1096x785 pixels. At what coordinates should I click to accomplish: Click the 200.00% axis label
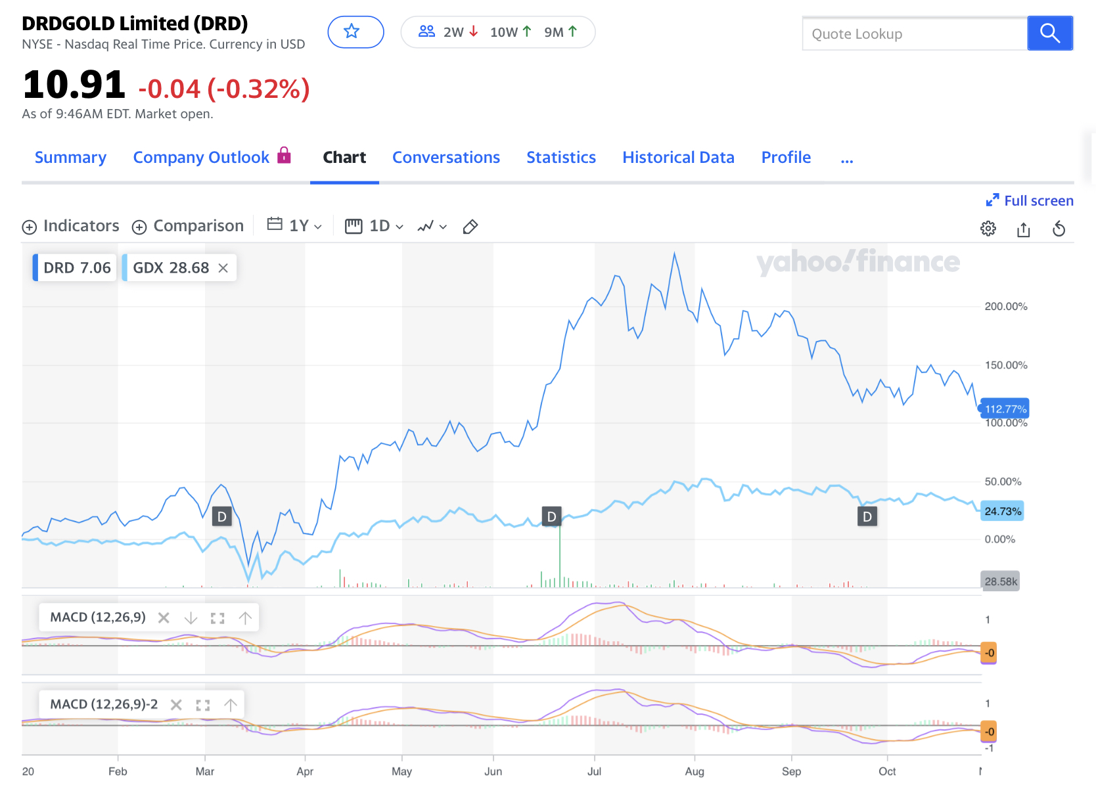(x=1005, y=307)
